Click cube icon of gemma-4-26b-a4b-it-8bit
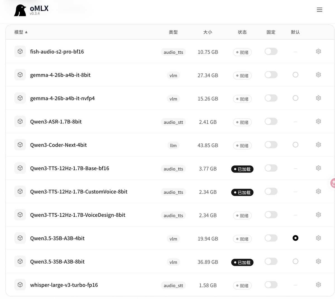Viewport: 335px width, 299px height. tap(20, 75)
